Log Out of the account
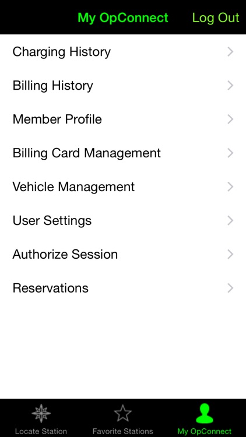246x437 pixels. point(216,17)
